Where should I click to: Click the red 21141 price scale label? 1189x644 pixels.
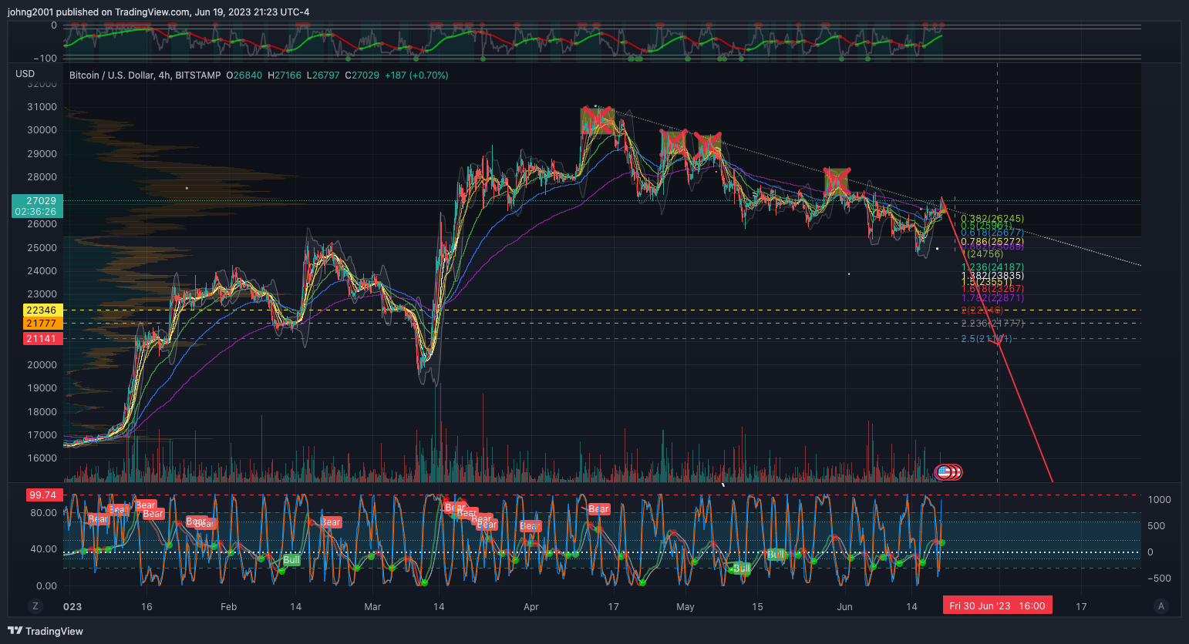(42, 339)
